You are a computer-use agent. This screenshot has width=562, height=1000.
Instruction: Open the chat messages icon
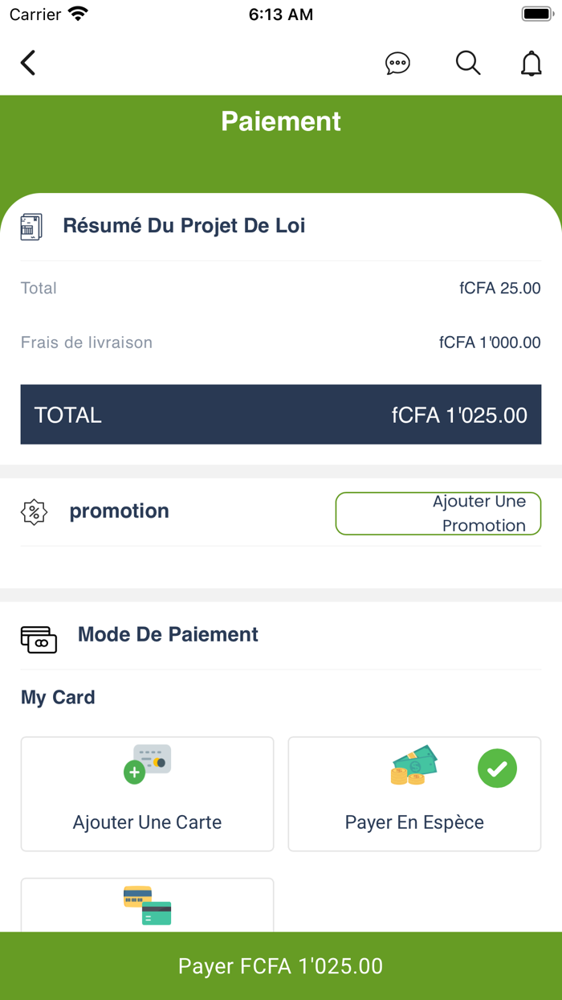point(397,63)
